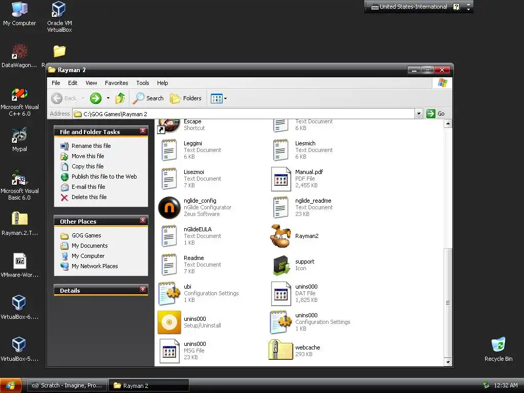The image size is (524, 393).
Task: Select the My Computer desktop icon
Action: click(19, 14)
